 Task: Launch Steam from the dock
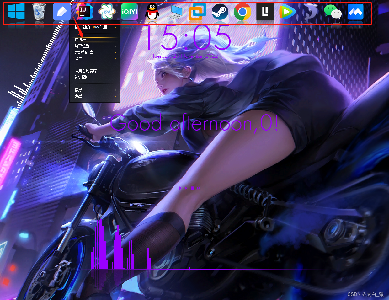(220, 12)
